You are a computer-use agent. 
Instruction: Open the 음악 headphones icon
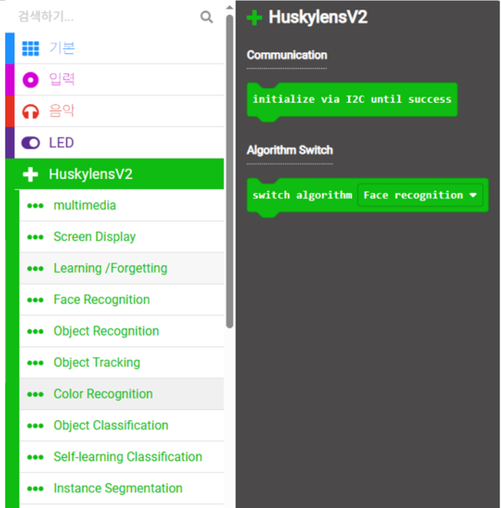coord(30,111)
